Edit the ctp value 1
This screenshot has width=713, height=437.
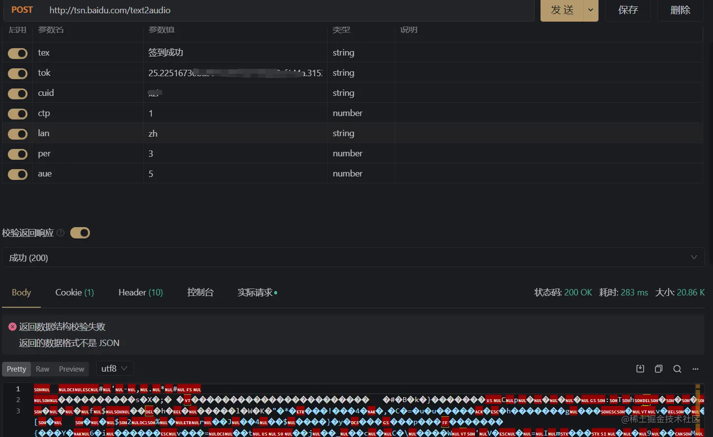[235, 113]
